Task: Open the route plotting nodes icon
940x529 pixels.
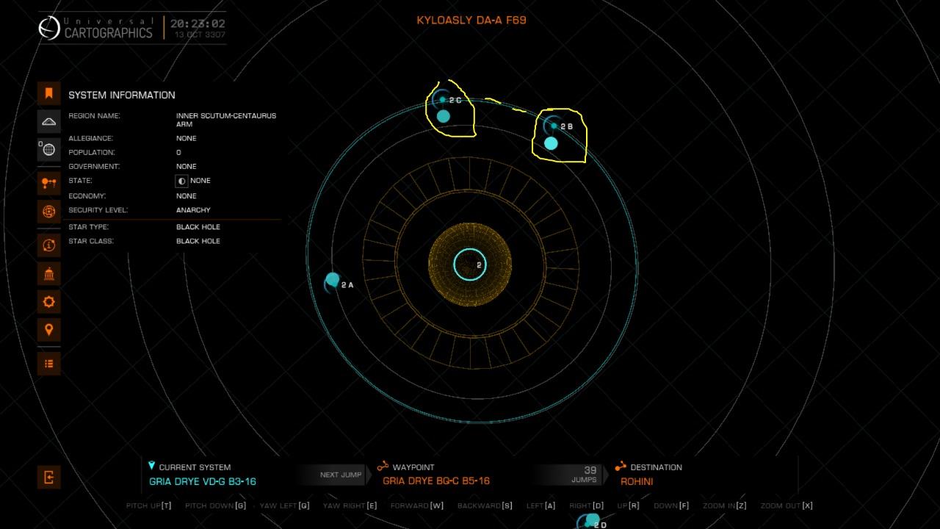Action: point(48,183)
